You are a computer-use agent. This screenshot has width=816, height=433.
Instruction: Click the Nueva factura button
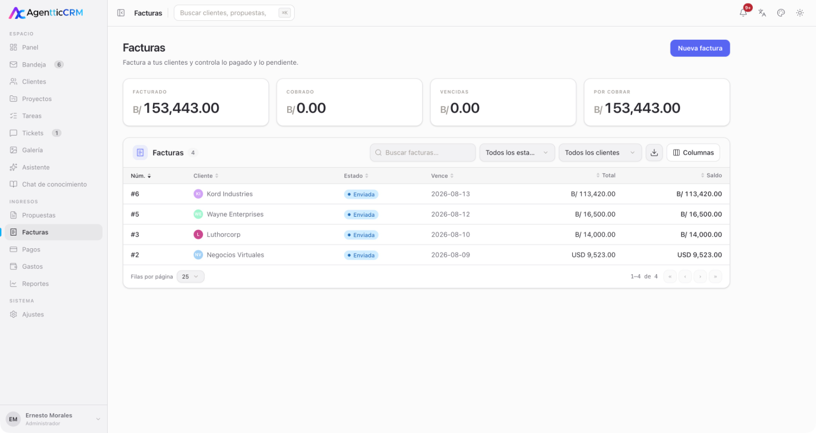(x=700, y=48)
